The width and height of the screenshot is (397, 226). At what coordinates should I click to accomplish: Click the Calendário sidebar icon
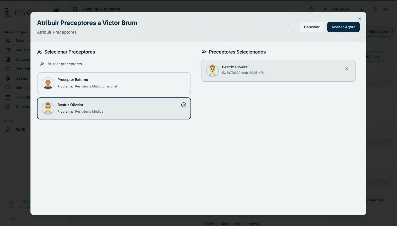tap(8, 97)
